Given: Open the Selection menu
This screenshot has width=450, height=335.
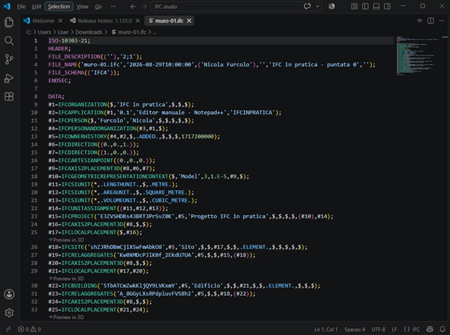Looking at the screenshot, I should 59,6.
